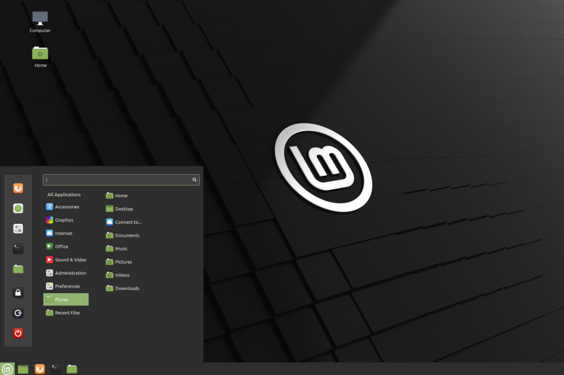Image resolution: width=564 pixels, height=375 pixels.
Task: Click the Show Desktop icon in panel
Action: 23,369
